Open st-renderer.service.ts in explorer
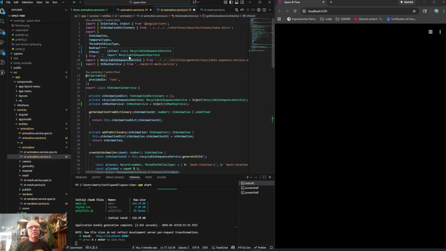 (36, 204)
